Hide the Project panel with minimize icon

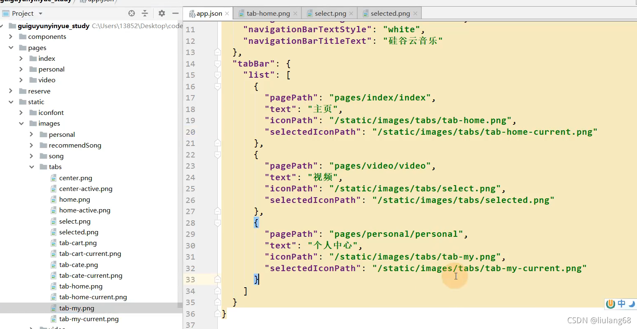tap(175, 13)
